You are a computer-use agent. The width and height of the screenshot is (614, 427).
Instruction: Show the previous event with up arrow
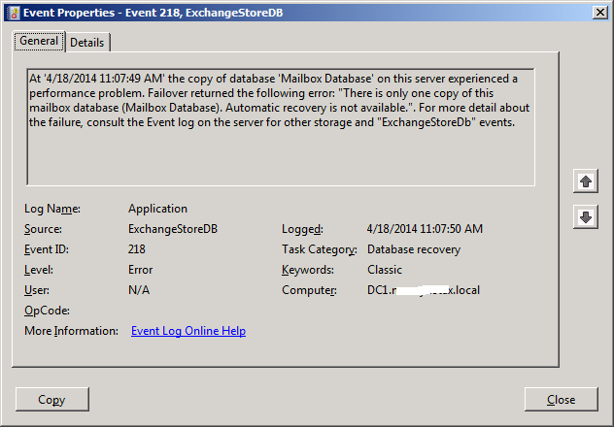tap(586, 181)
